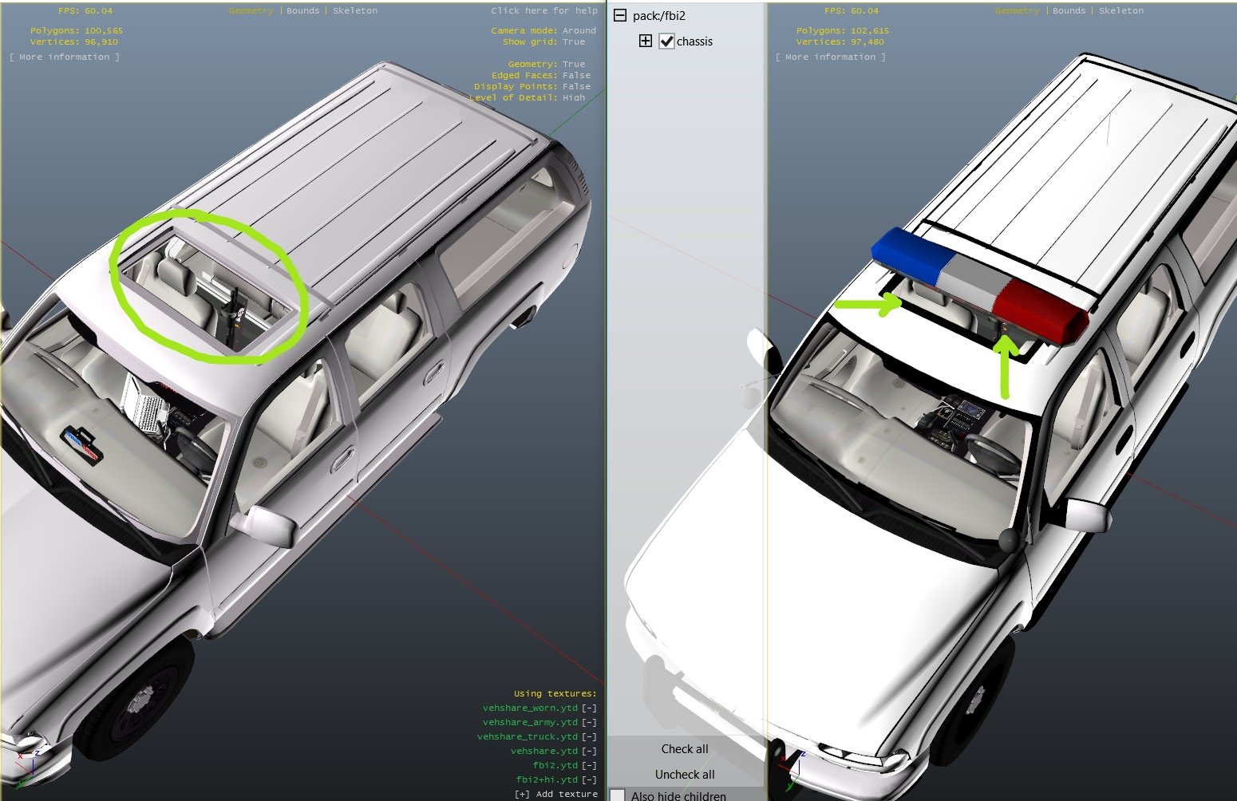
Task: Select the vehshare_army.ytd texture name
Action: (530, 723)
